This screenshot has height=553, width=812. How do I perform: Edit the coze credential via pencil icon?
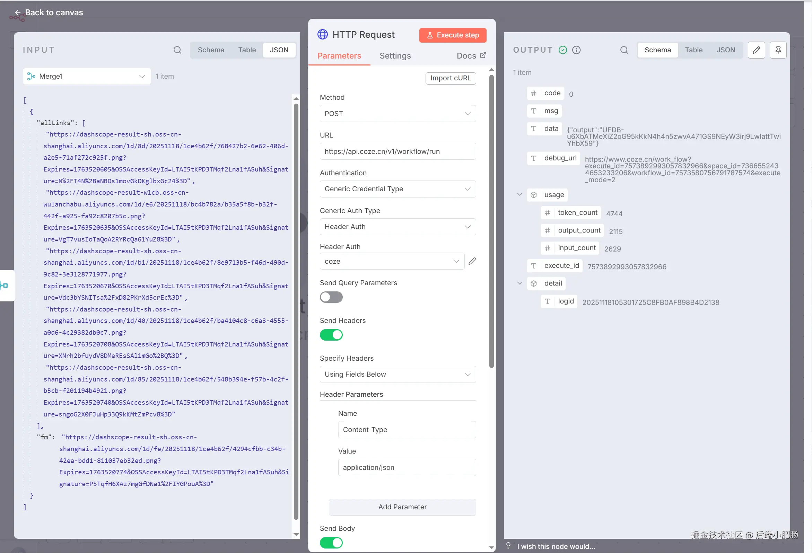click(x=472, y=261)
